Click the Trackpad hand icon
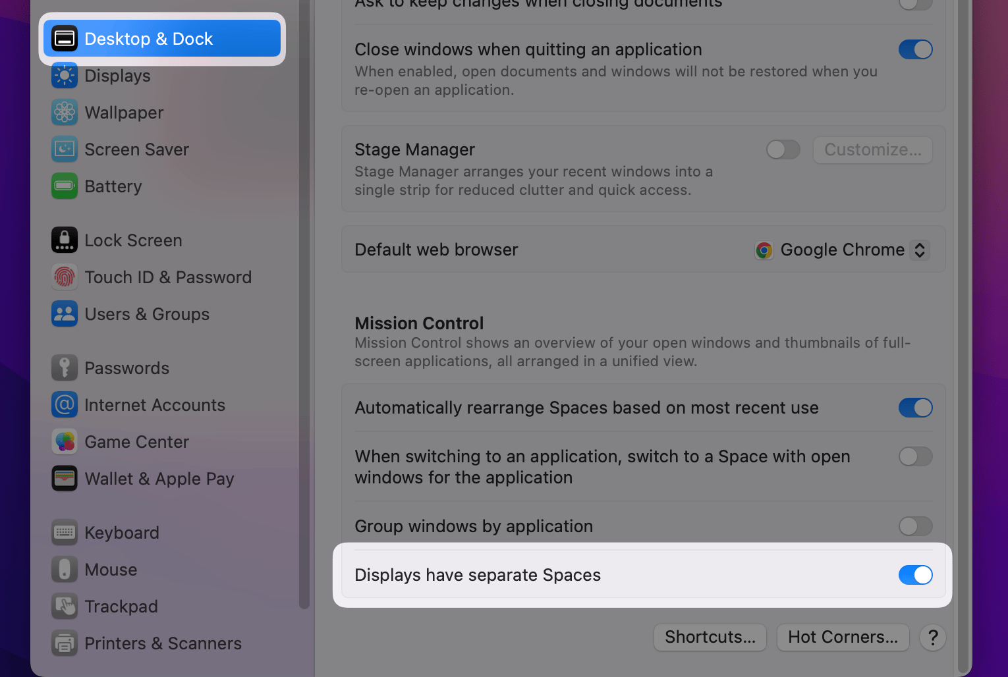Viewport: 1008px width, 677px height. pyautogui.click(x=65, y=607)
